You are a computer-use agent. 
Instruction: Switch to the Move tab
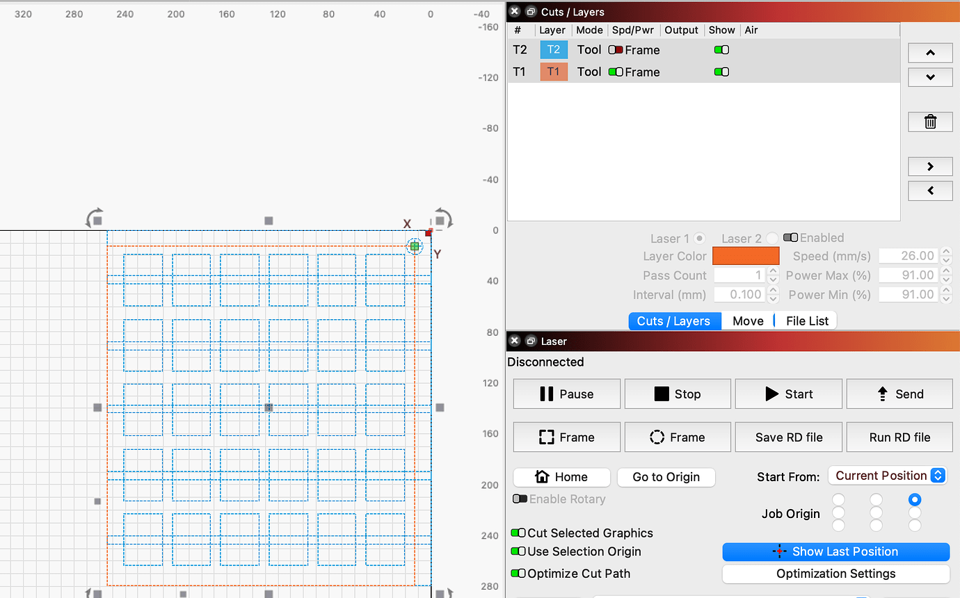click(x=748, y=321)
